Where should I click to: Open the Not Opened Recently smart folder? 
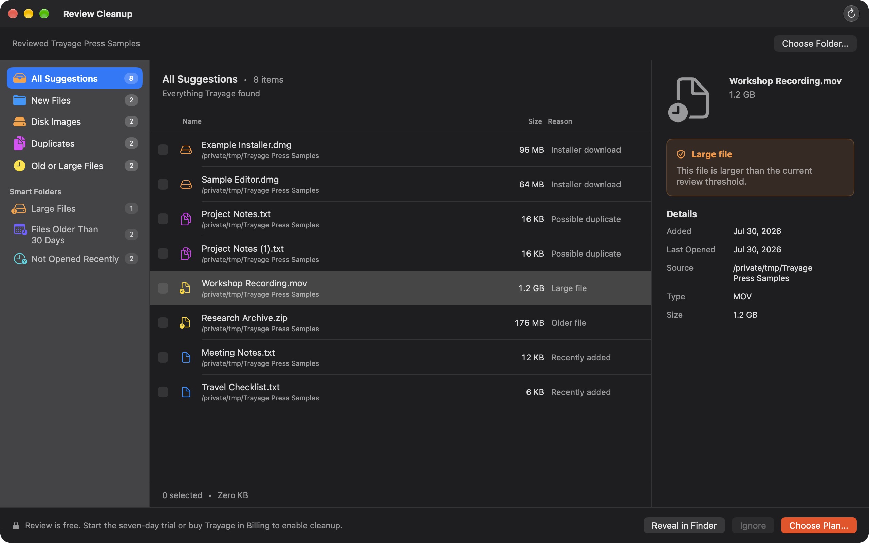click(75, 259)
